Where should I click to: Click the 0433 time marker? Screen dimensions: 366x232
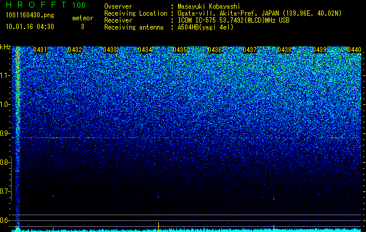pyautogui.click(x=110, y=50)
